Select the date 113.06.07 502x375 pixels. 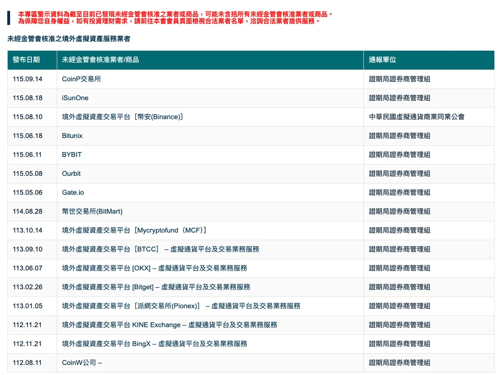27,267
